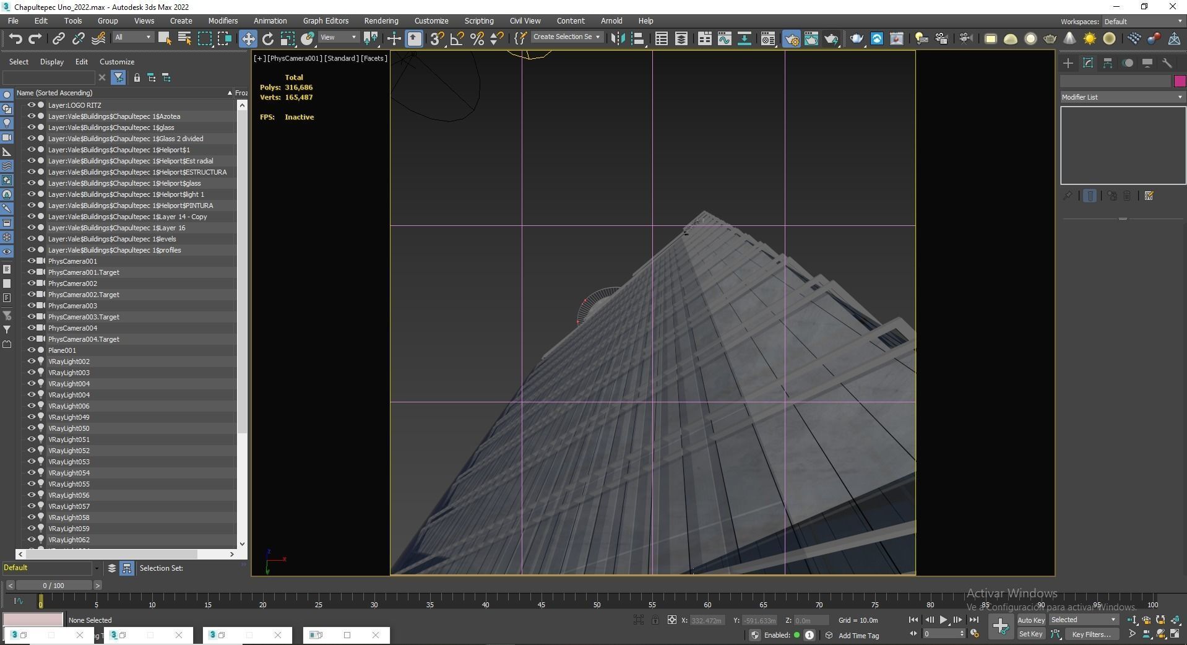Activate the Select and Rotate tool
Image resolution: width=1187 pixels, height=645 pixels.
[267, 39]
